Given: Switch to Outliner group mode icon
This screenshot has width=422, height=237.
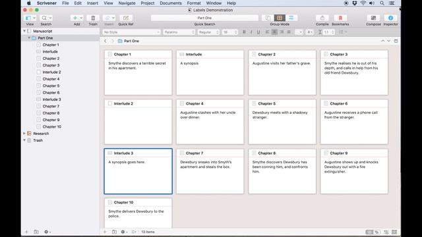Looking at the screenshot, I should (x=291, y=18).
